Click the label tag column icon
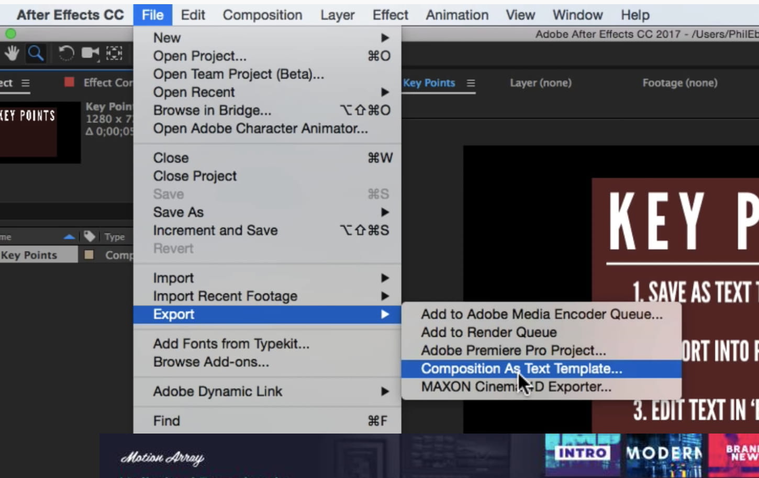Screen dimensions: 759x478 (x=90, y=236)
